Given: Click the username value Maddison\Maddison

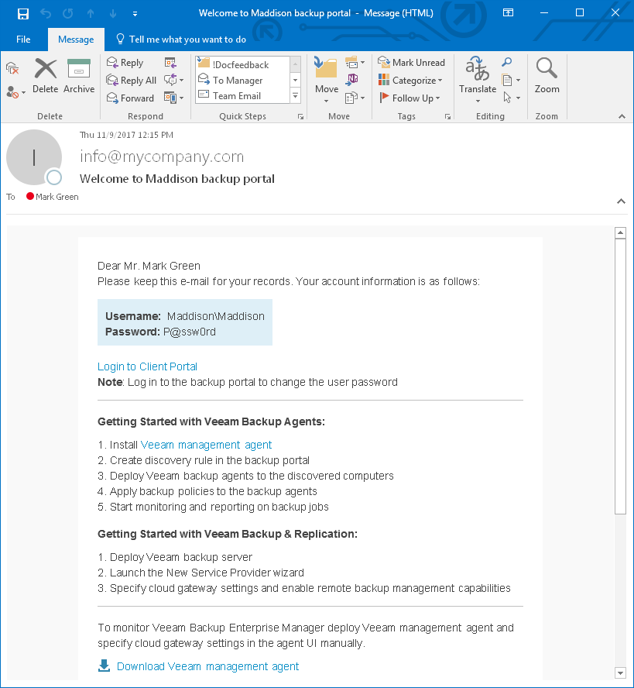Looking at the screenshot, I should pos(216,316).
